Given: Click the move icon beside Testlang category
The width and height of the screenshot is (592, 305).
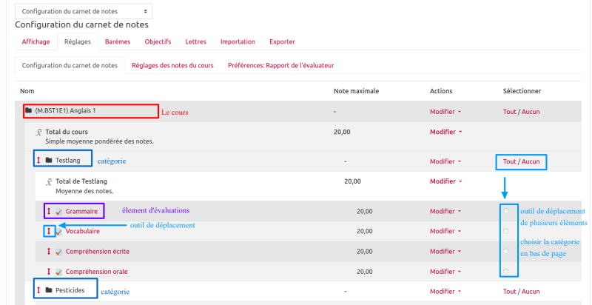Looking at the screenshot, I should (38, 160).
